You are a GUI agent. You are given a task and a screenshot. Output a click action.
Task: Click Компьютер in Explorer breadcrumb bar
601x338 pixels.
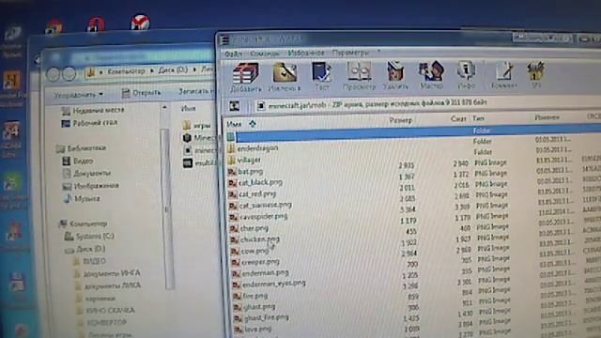(126, 71)
